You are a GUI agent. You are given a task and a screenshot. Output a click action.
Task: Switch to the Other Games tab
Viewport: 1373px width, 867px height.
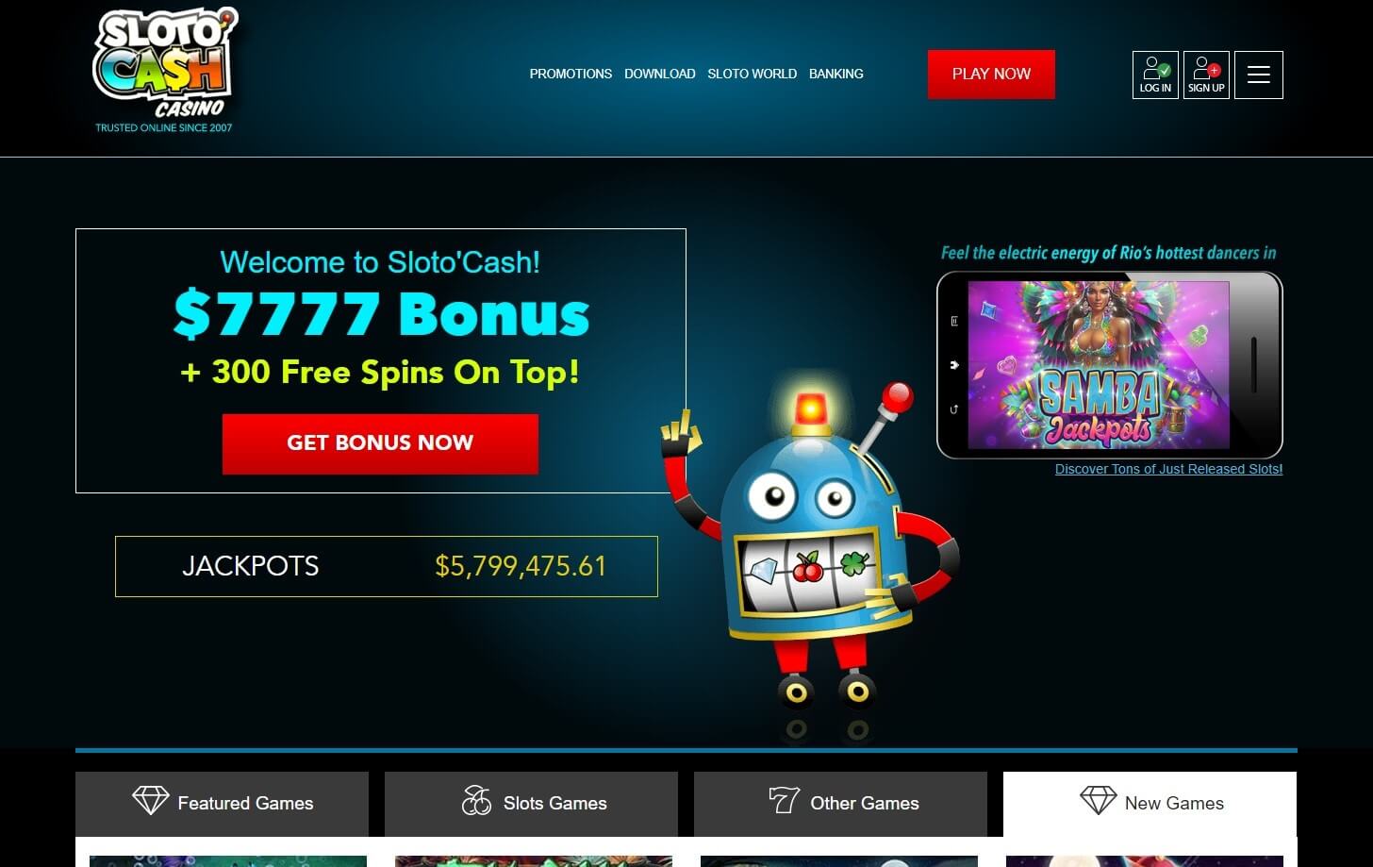(840, 804)
